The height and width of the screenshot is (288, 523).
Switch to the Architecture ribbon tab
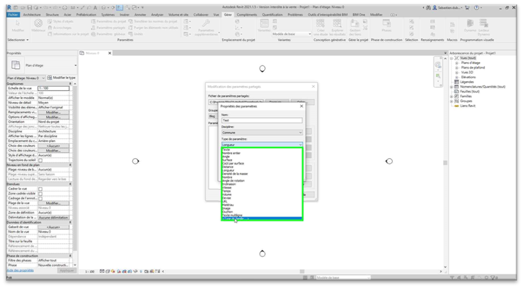31,15
